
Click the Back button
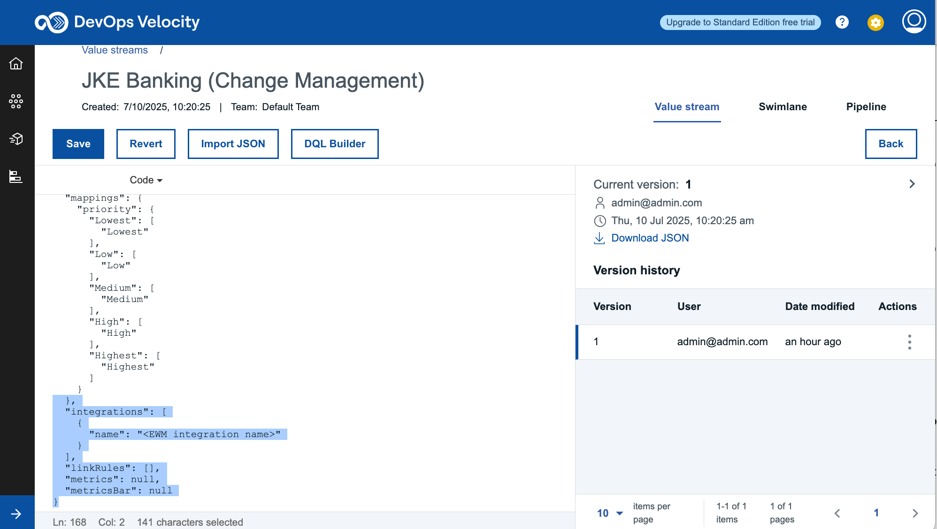pos(891,144)
